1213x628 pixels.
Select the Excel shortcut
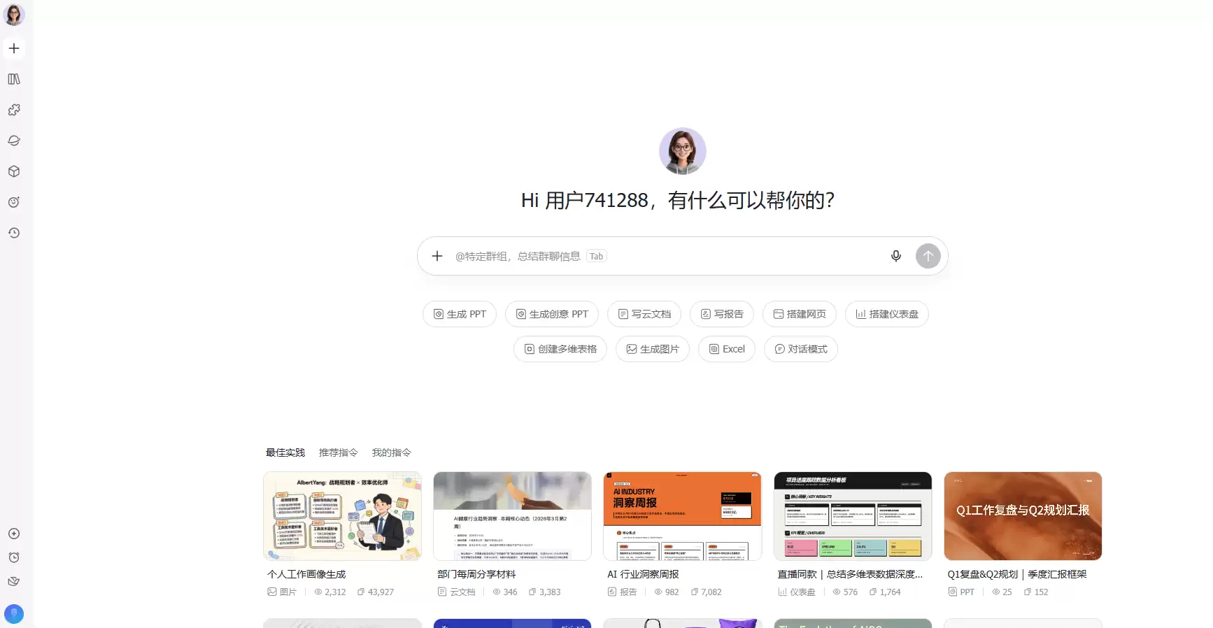click(727, 349)
